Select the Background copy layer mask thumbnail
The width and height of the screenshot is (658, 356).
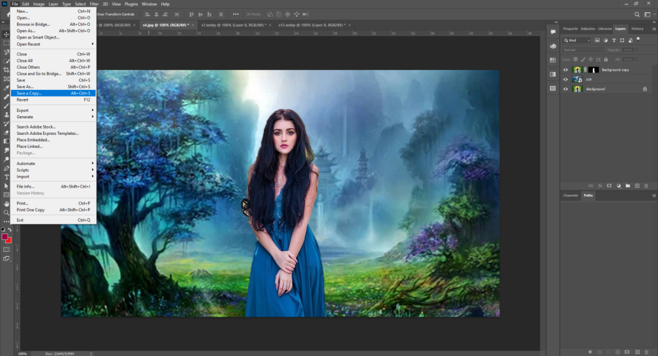tap(594, 69)
